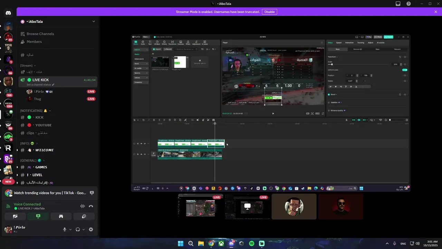Open the server with 28 badge
This screenshot has width=442, height=249.
[8, 126]
